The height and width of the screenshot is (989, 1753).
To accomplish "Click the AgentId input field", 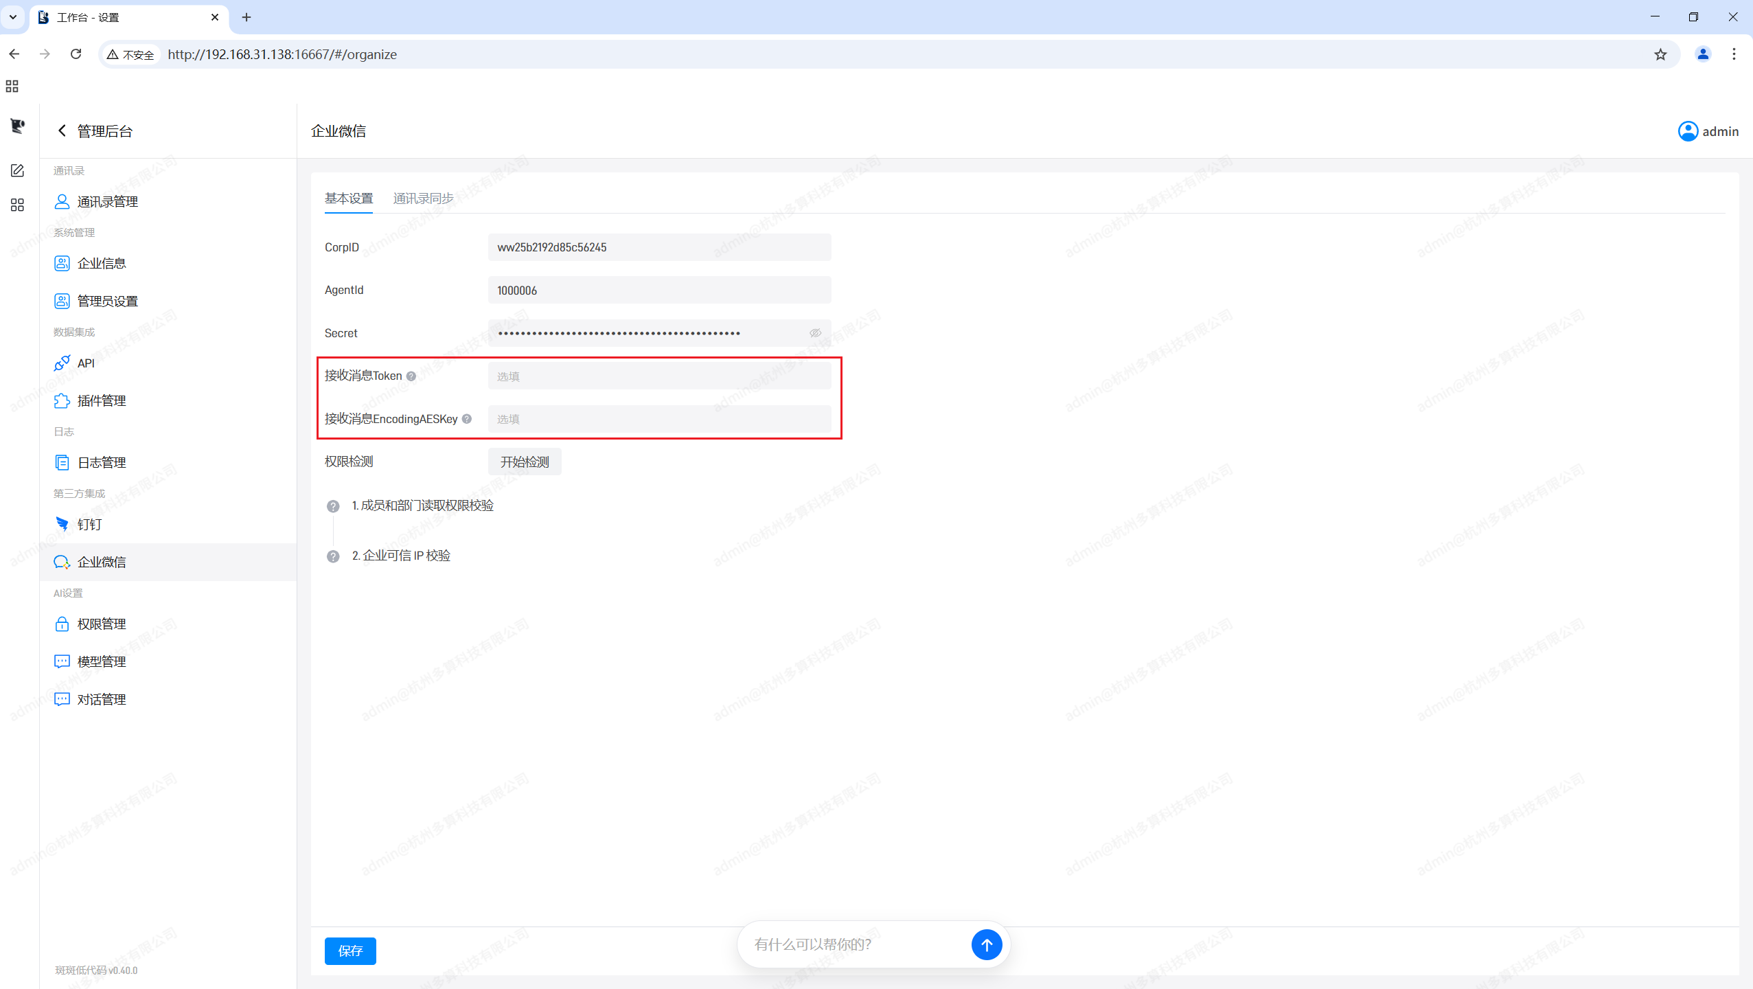I will [x=659, y=290].
